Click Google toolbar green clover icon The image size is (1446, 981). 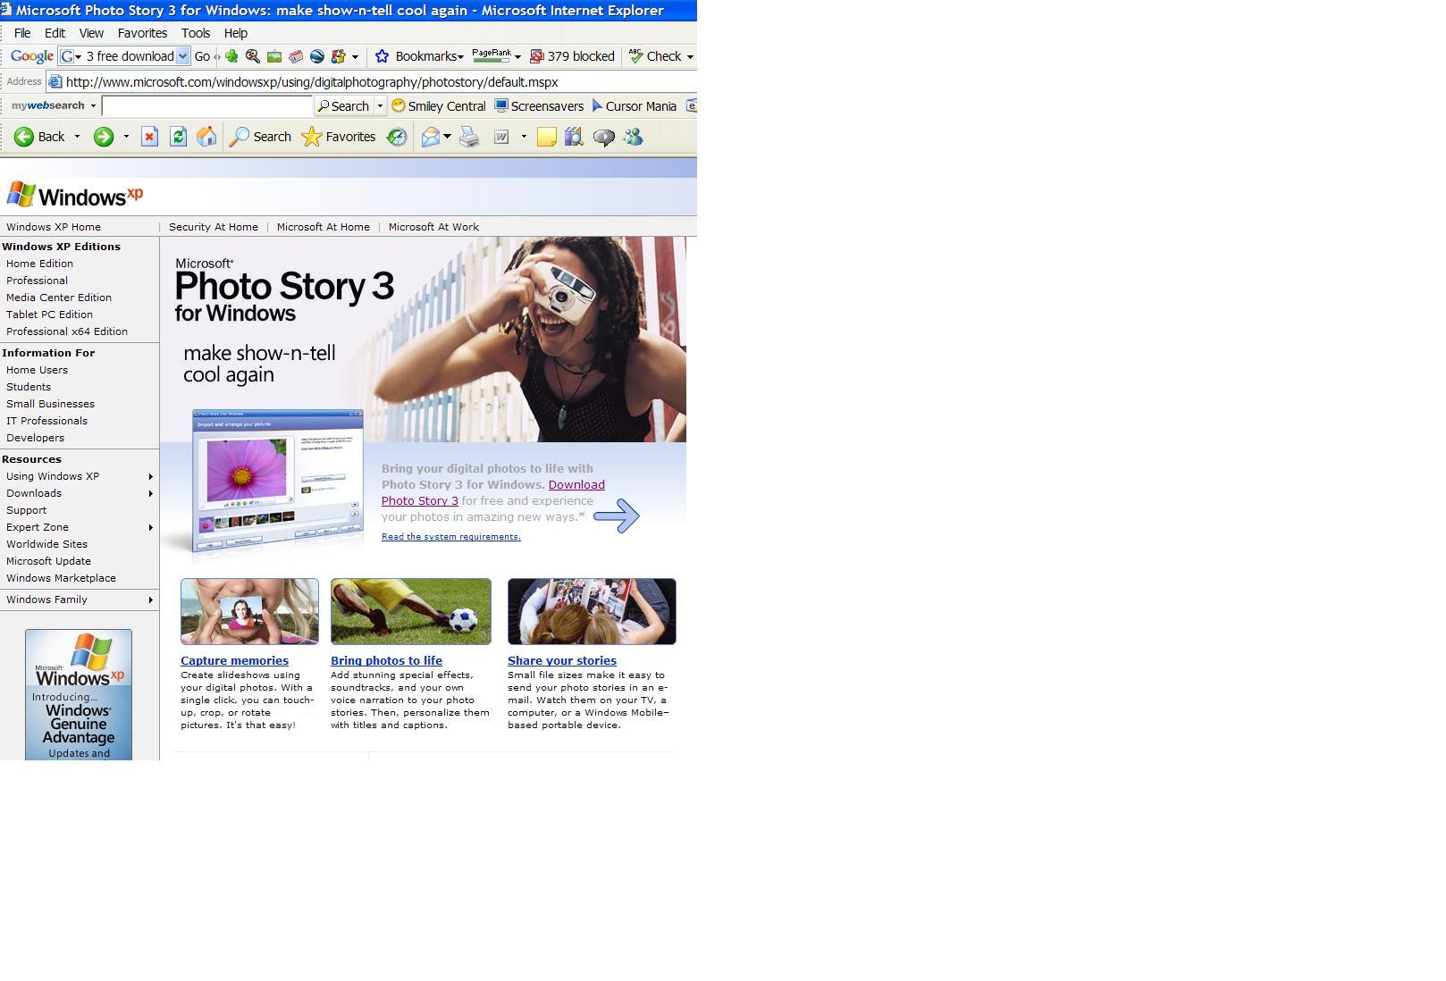pos(232,56)
